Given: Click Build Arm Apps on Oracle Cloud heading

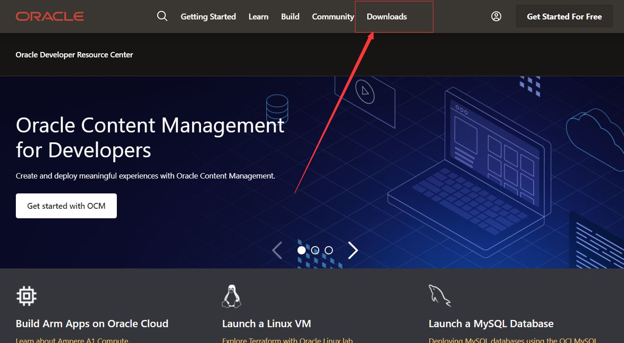Looking at the screenshot, I should point(92,324).
